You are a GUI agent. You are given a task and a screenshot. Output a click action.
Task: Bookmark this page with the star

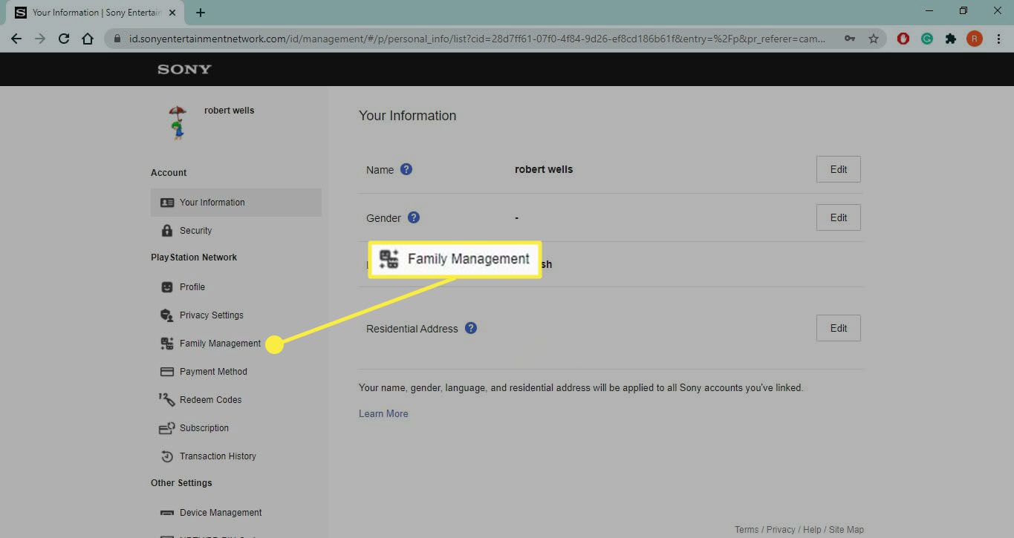click(874, 39)
